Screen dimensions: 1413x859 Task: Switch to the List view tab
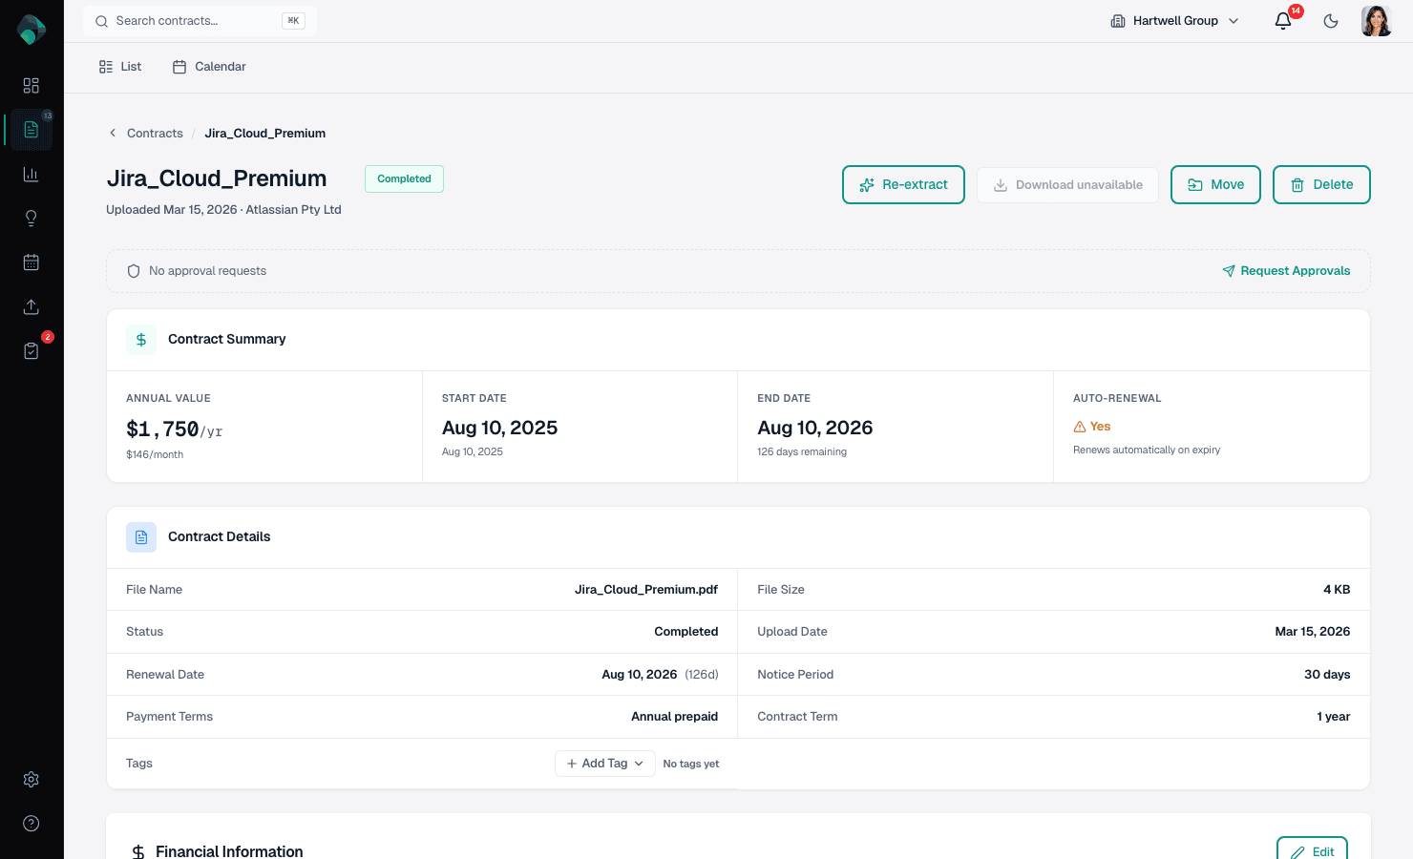coord(119,66)
